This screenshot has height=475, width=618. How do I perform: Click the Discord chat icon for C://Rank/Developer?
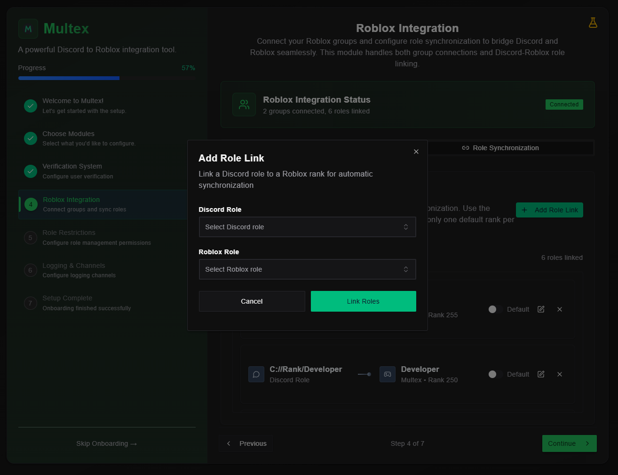tap(256, 374)
